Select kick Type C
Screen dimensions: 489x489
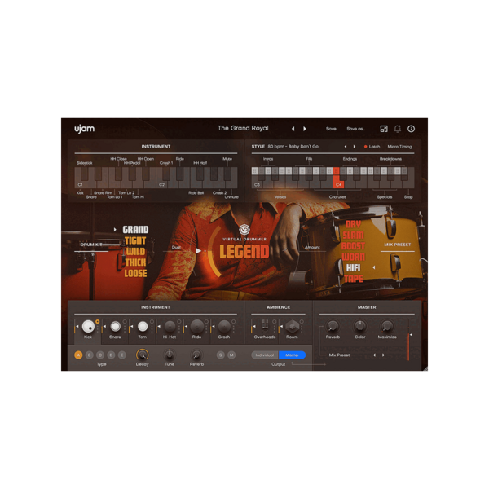100,355
